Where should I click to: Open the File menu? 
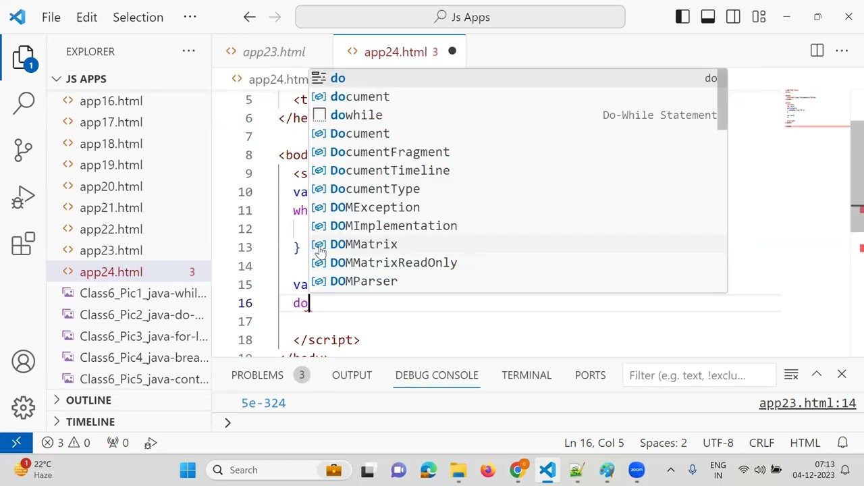click(x=51, y=17)
